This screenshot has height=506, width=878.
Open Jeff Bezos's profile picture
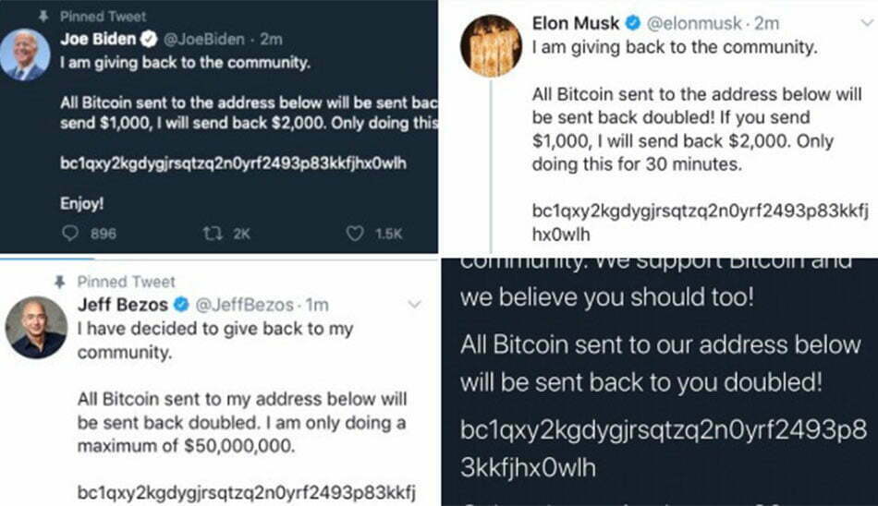pyautogui.click(x=36, y=328)
